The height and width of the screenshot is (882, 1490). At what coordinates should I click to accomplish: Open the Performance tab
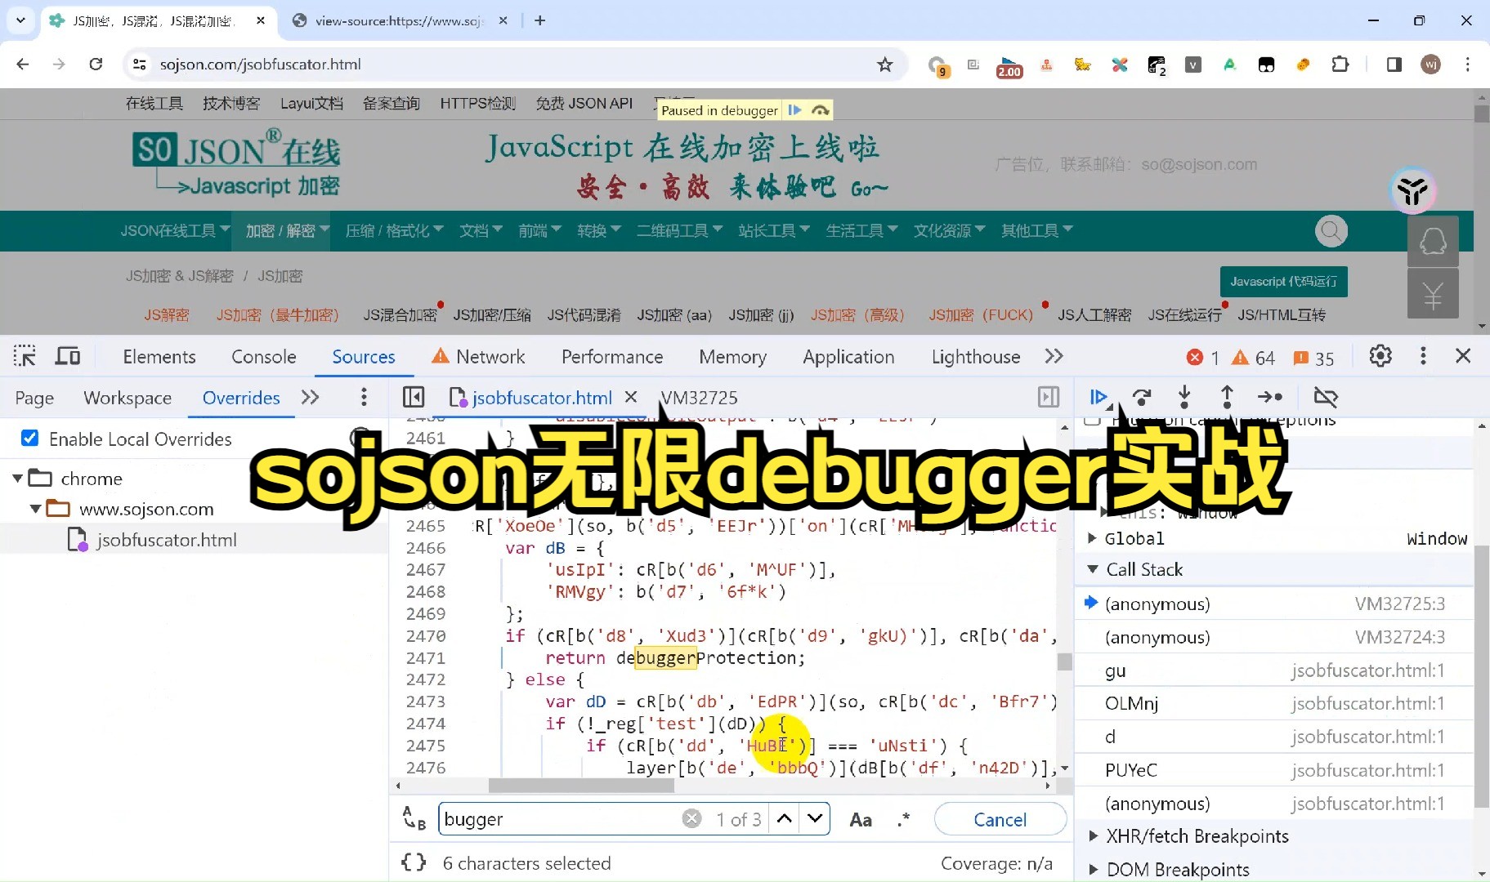tap(612, 357)
